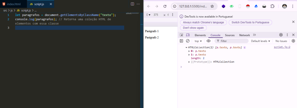Open the Default levels dropdown
Image resolution: width=297 pixels, height=108 pixels.
pyautogui.click(x=260, y=41)
